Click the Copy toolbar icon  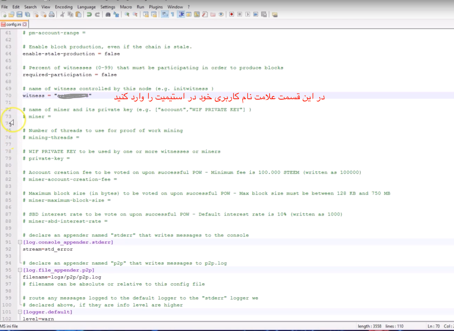click(x=70, y=15)
